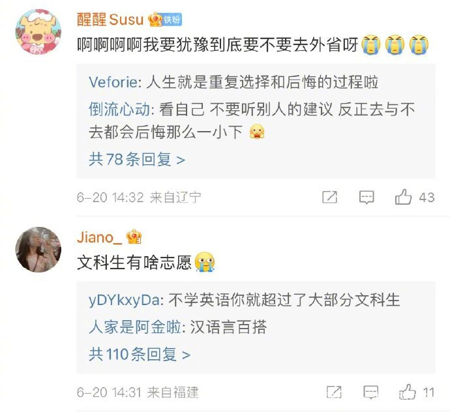Share Jiano_'s comment using the forward icon

(x=334, y=392)
